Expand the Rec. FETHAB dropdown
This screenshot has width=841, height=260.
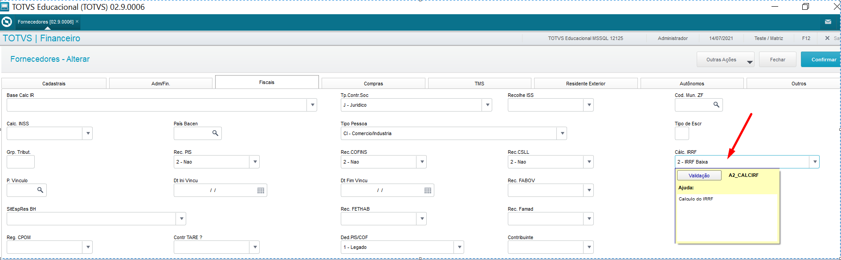(x=422, y=219)
